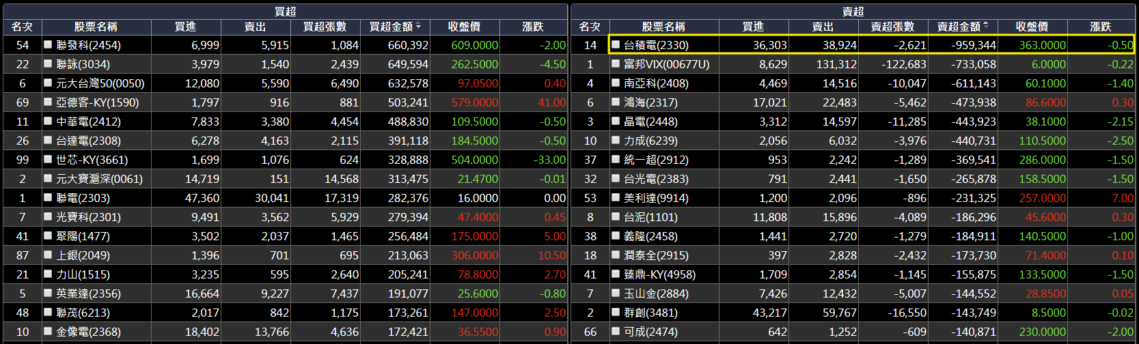Sort by 買超金額 column header arrow
1139x344 pixels.
point(418,26)
